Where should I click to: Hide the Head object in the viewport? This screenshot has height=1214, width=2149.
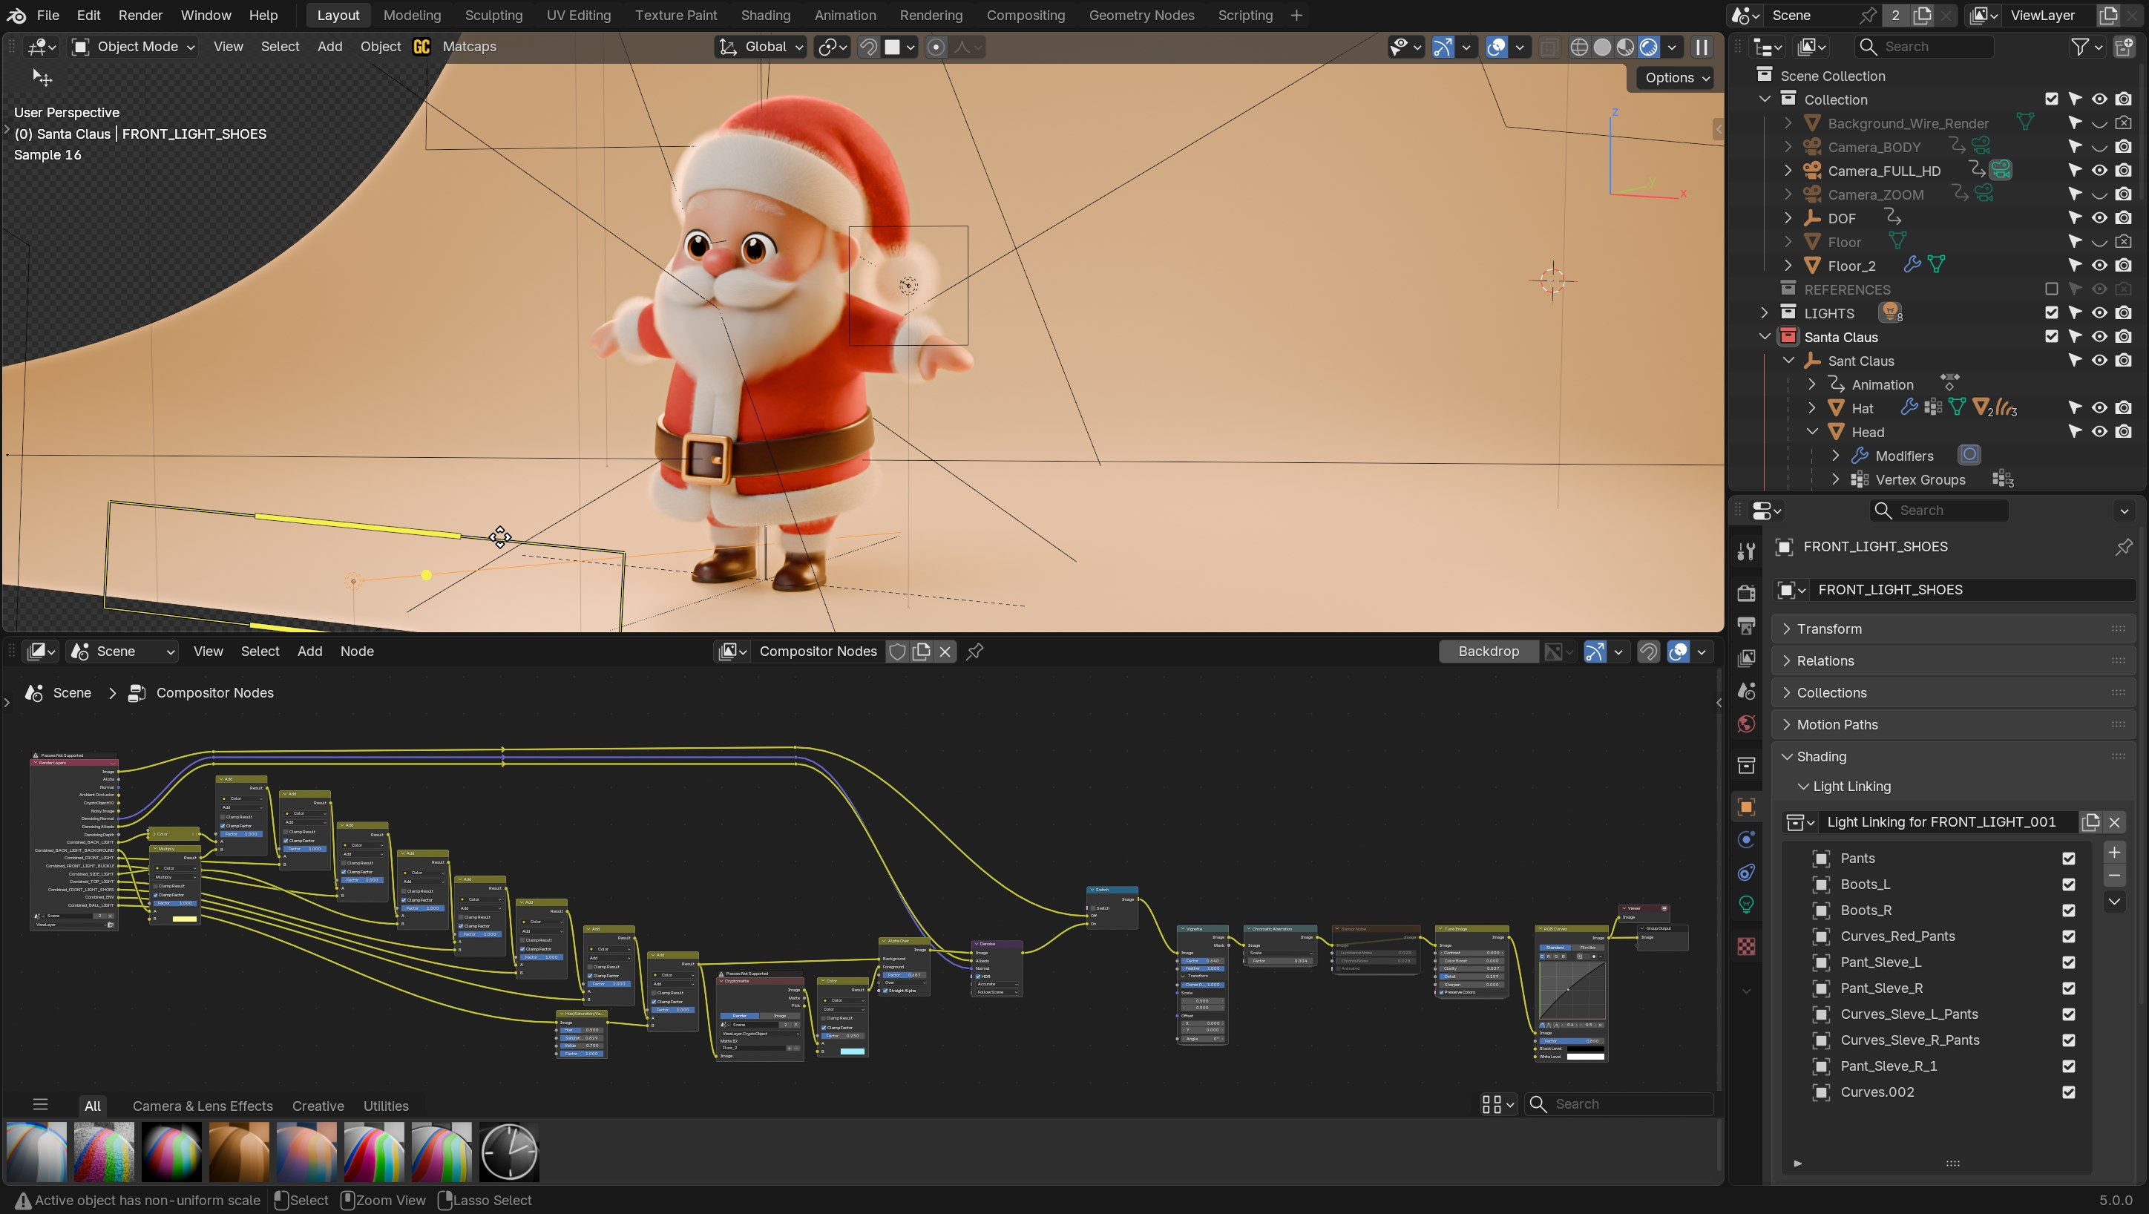[x=2099, y=432]
